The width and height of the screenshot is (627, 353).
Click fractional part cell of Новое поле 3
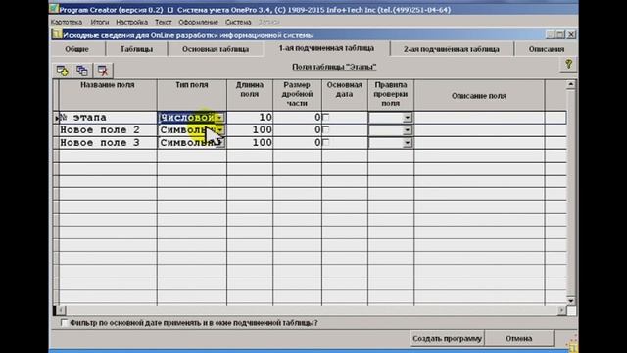298,143
